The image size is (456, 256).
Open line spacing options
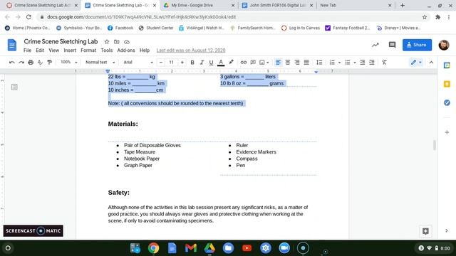(319, 63)
